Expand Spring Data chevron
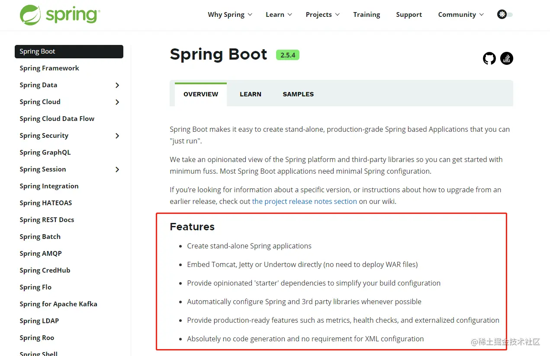The image size is (550, 356). 117,85
